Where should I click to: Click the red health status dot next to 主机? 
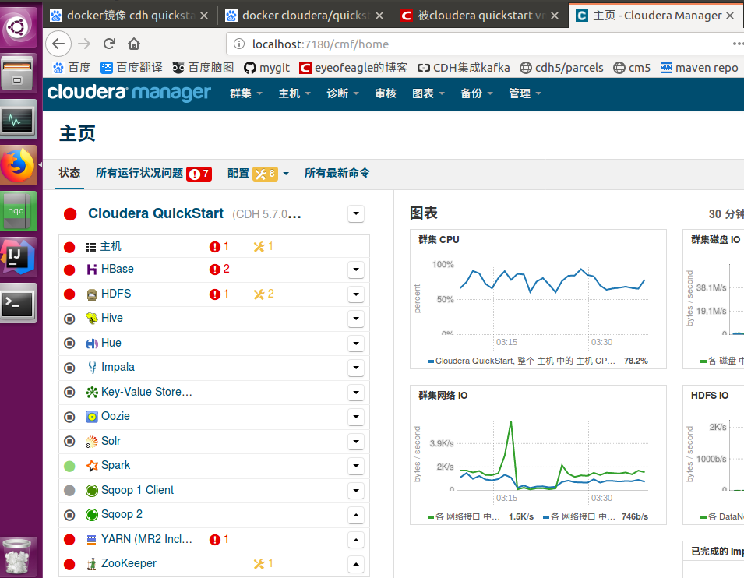[x=69, y=245]
